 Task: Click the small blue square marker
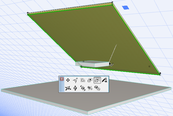pos(125,8)
